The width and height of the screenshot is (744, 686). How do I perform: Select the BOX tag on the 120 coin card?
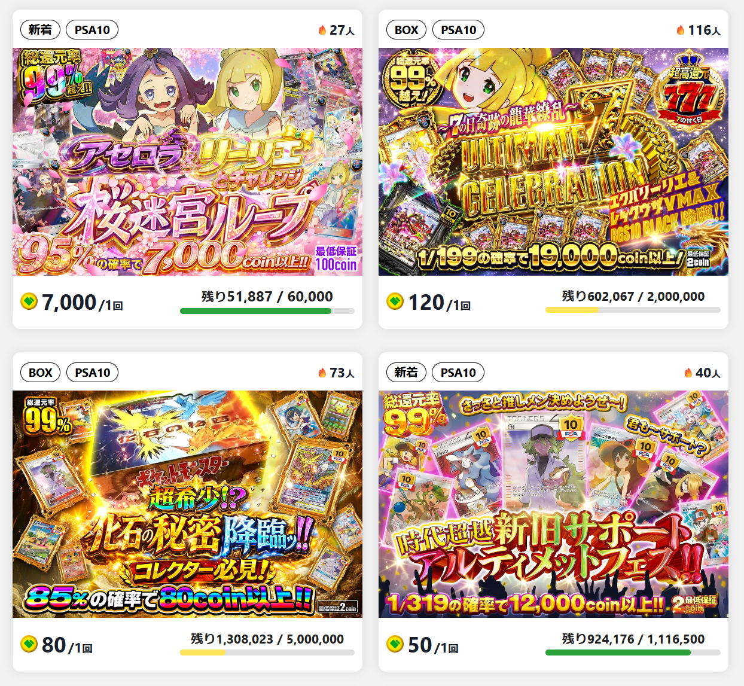click(x=407, y=30)
